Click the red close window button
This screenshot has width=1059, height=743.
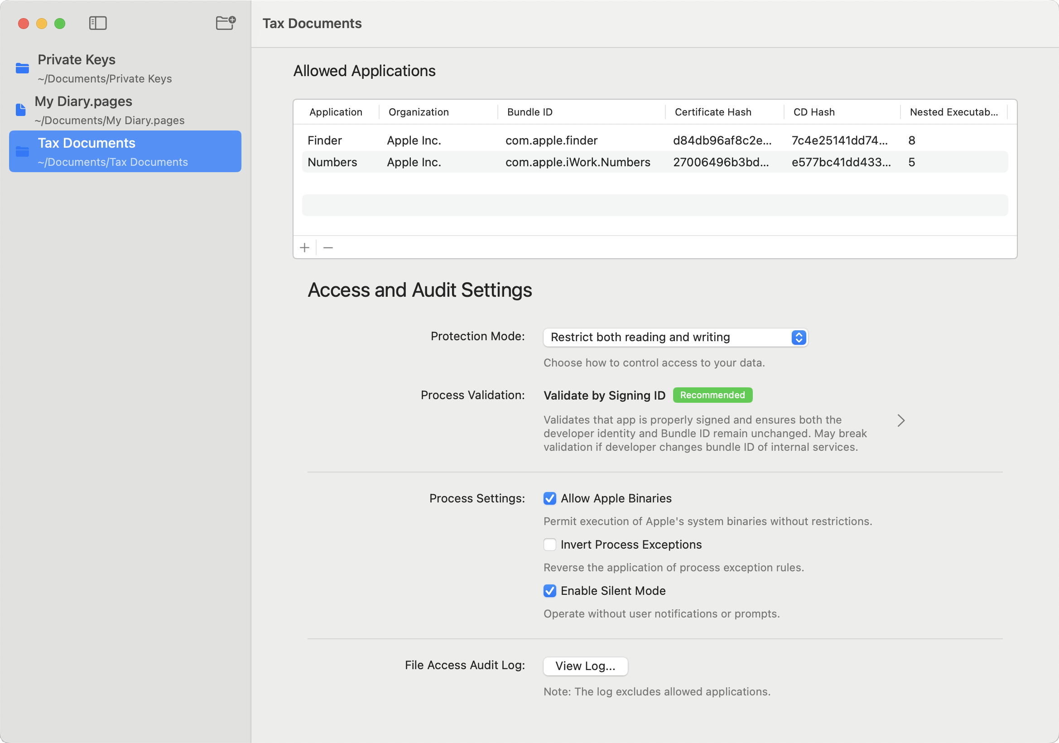click(x=24, y=24)
